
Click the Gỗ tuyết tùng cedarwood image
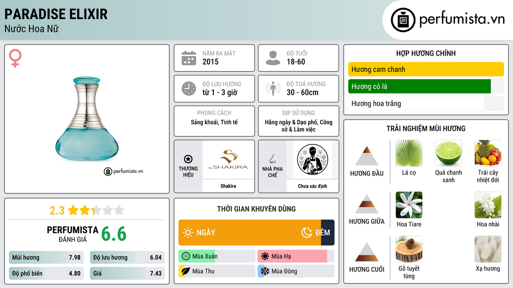click(x=409, y=249)
